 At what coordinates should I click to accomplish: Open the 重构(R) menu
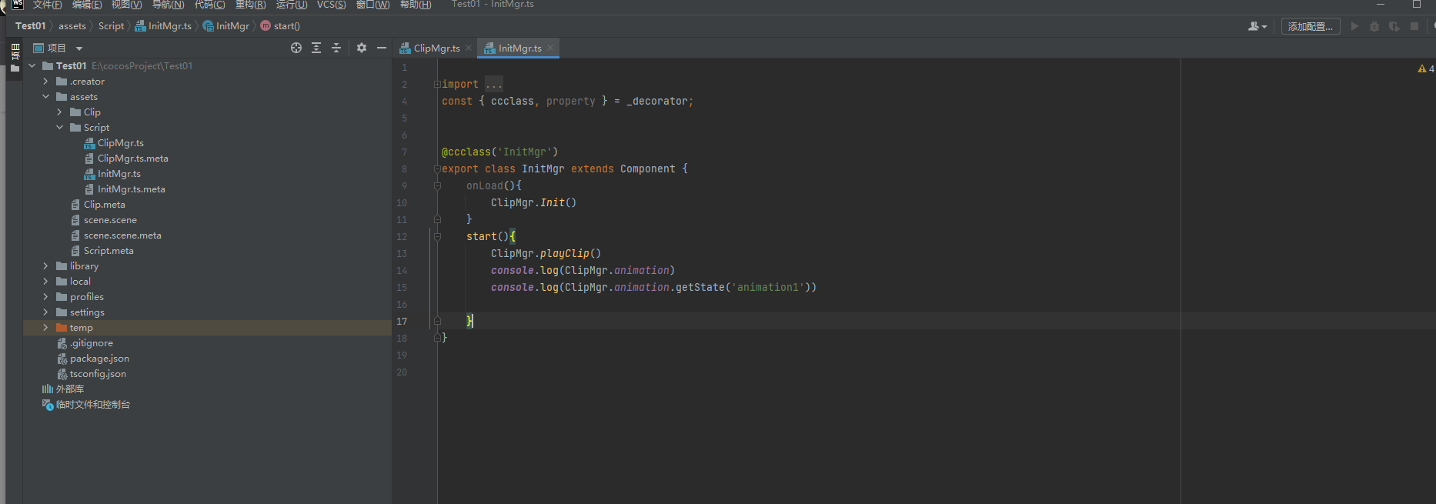(250, 5)
